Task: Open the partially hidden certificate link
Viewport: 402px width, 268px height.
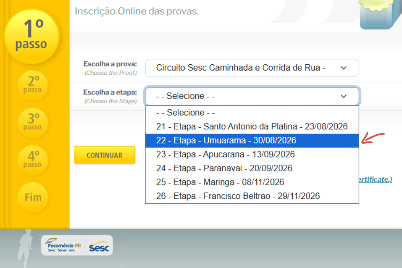Action: (x=375, y=180)
